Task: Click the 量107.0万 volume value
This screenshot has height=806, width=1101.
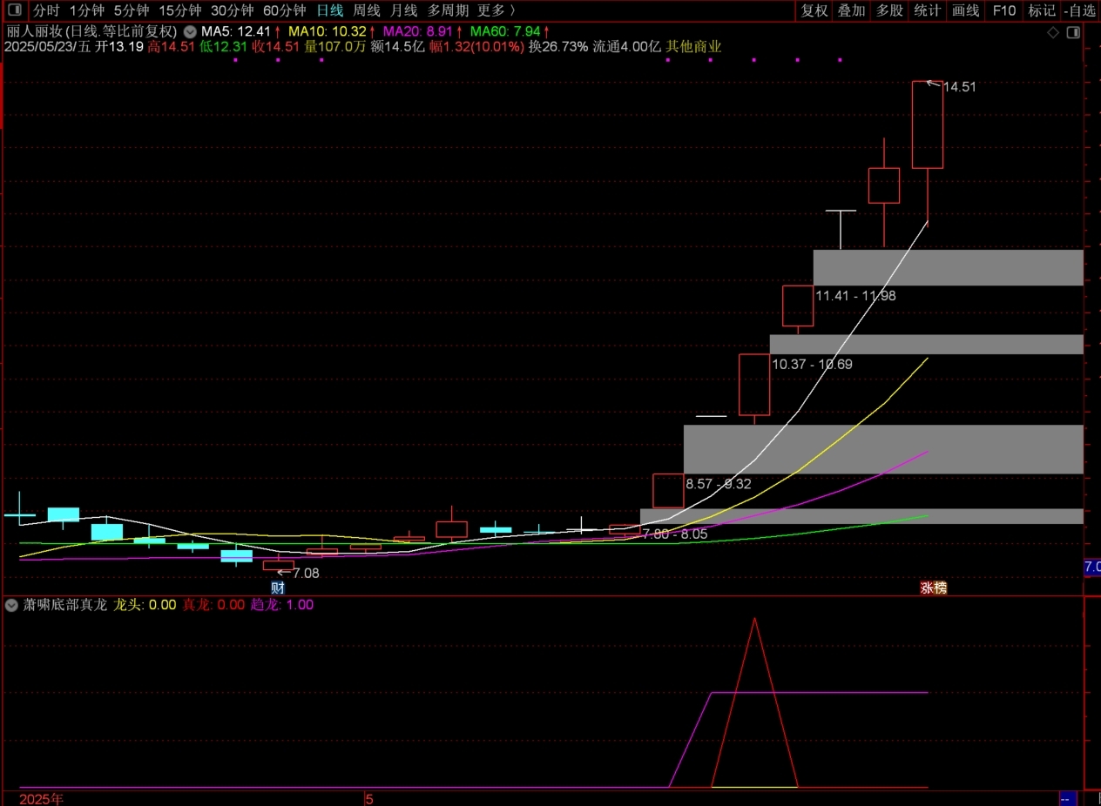Action: click(335, 47)
